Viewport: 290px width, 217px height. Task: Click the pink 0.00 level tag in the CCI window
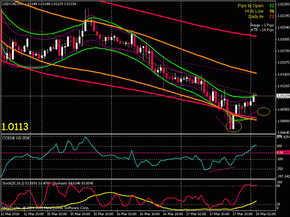click(283, 153)
